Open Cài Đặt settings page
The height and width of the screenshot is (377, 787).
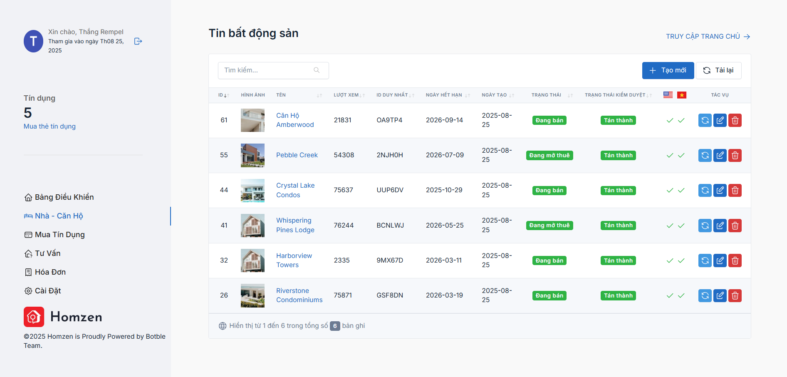coord(47,291)
